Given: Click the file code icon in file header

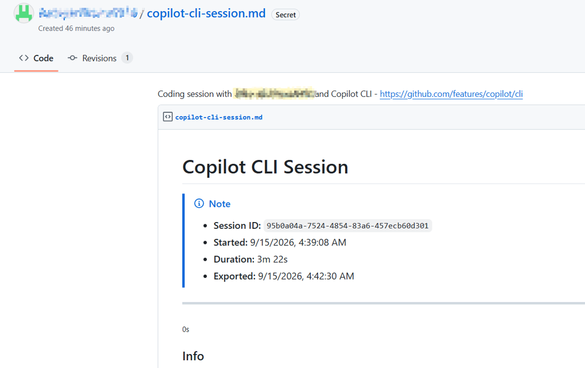Looking at the screenshot, I should (168, 117).
